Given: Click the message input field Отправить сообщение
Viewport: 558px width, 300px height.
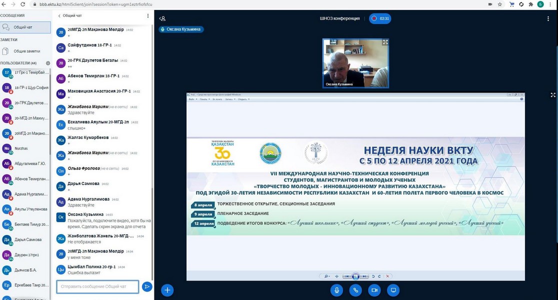Looking at the screenshot, I should (97, 286).
